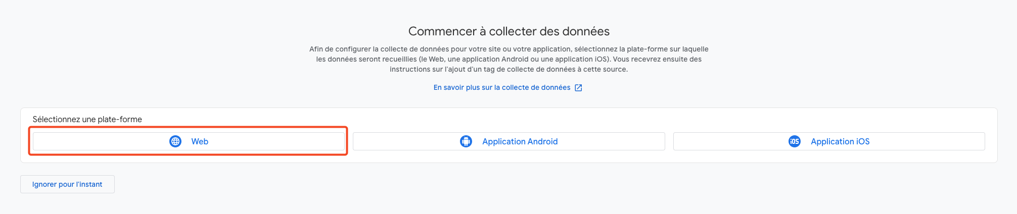Screen dimensions: 1017x214
Task: Click the paragraph starting "Afin de configurer"
Action: 508,49
